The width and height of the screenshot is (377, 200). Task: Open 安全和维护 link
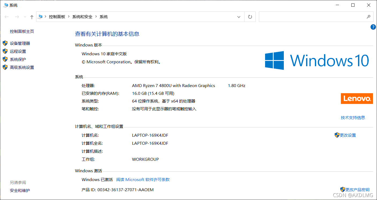20,190
